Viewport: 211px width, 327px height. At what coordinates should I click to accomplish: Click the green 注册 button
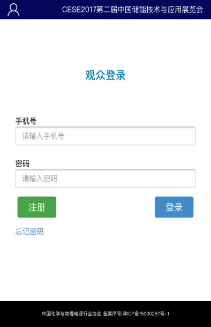click(37, 207)
